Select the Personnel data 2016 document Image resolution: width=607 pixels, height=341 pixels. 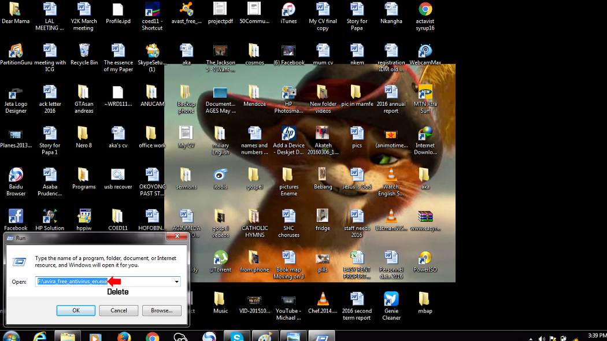tap(391, 265)
